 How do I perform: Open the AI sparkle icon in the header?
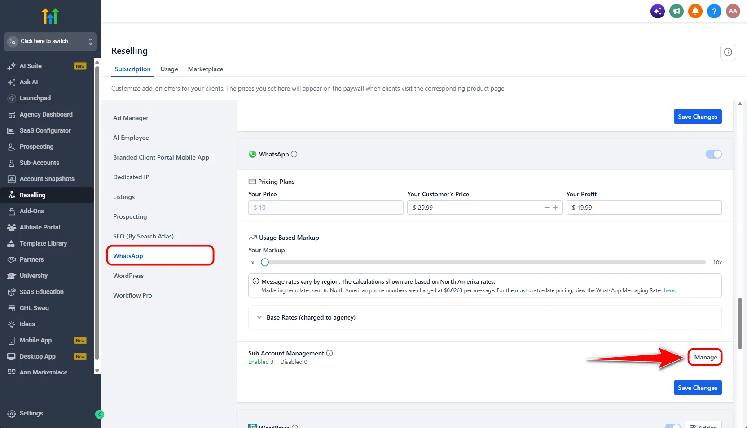(x=658, y=11)
